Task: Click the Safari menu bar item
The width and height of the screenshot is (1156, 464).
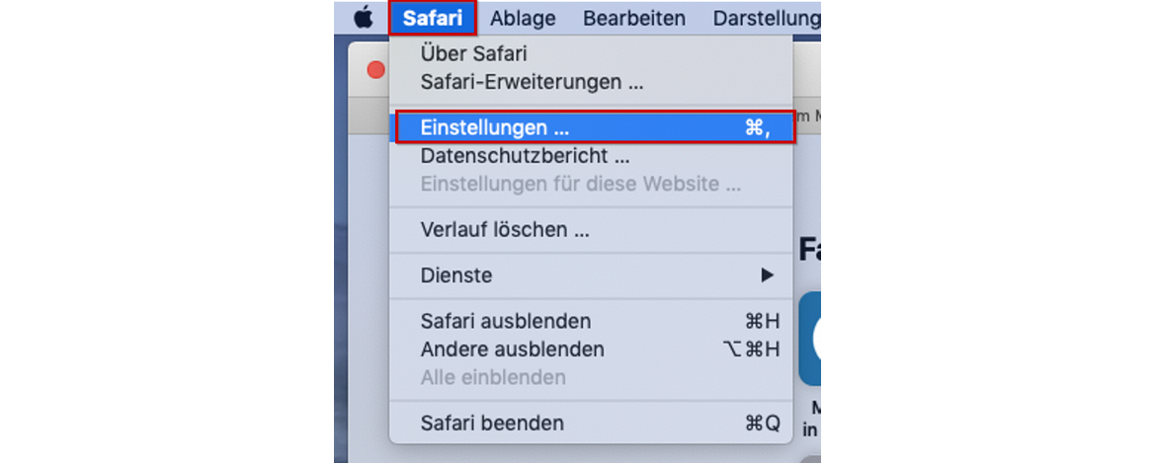Action: coord(433,18)
